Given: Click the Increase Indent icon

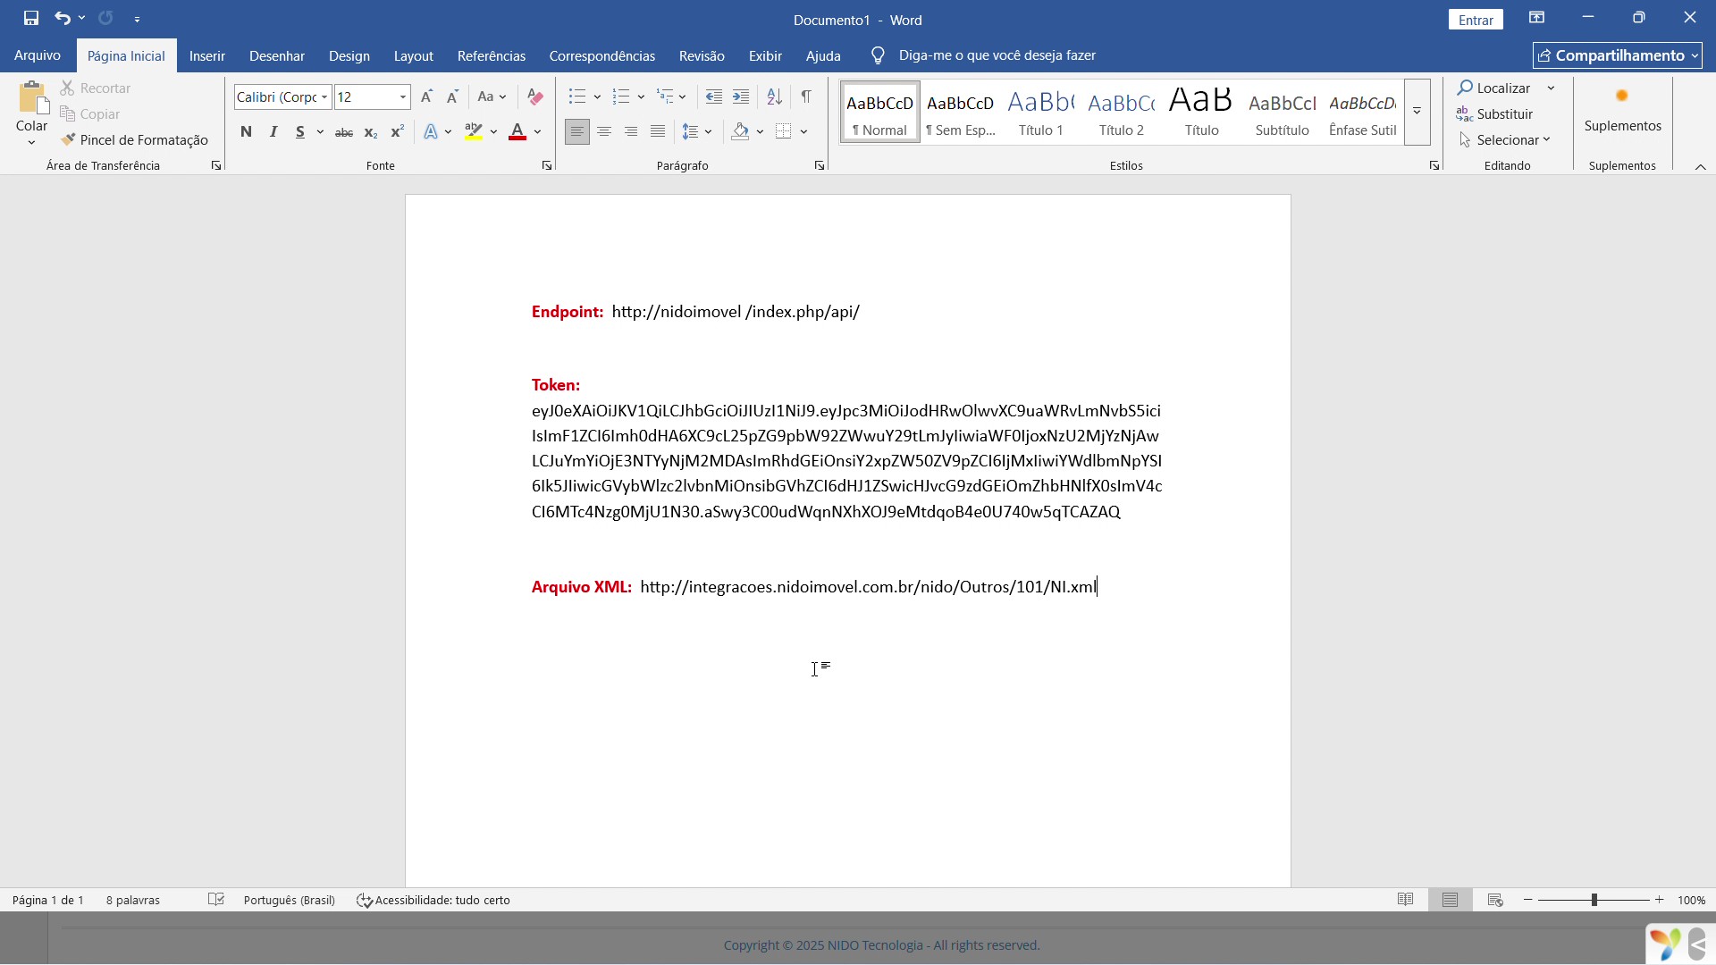Looking at the screenshot, I should click(741, 96).
